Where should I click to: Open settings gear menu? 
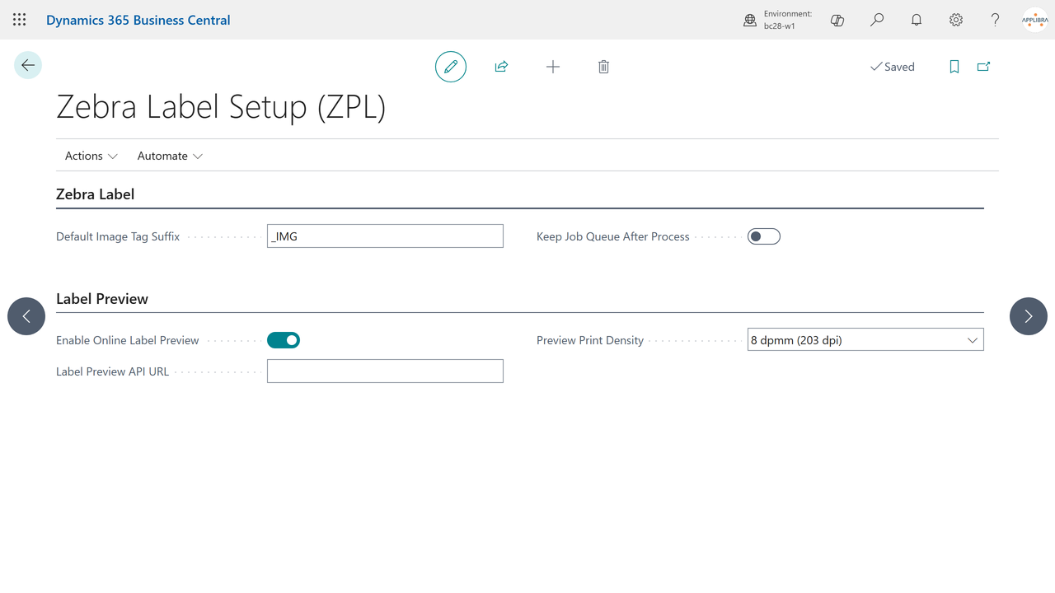956,20
